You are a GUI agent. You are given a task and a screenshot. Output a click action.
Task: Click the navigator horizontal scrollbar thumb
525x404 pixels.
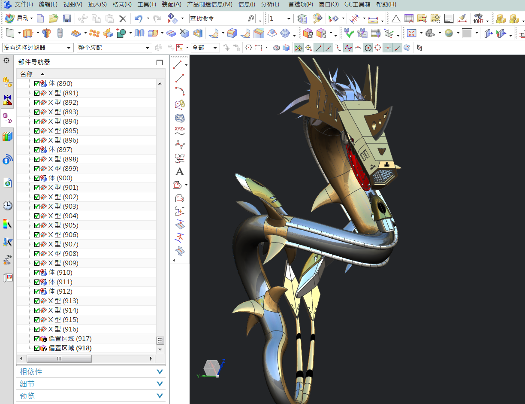59,358
